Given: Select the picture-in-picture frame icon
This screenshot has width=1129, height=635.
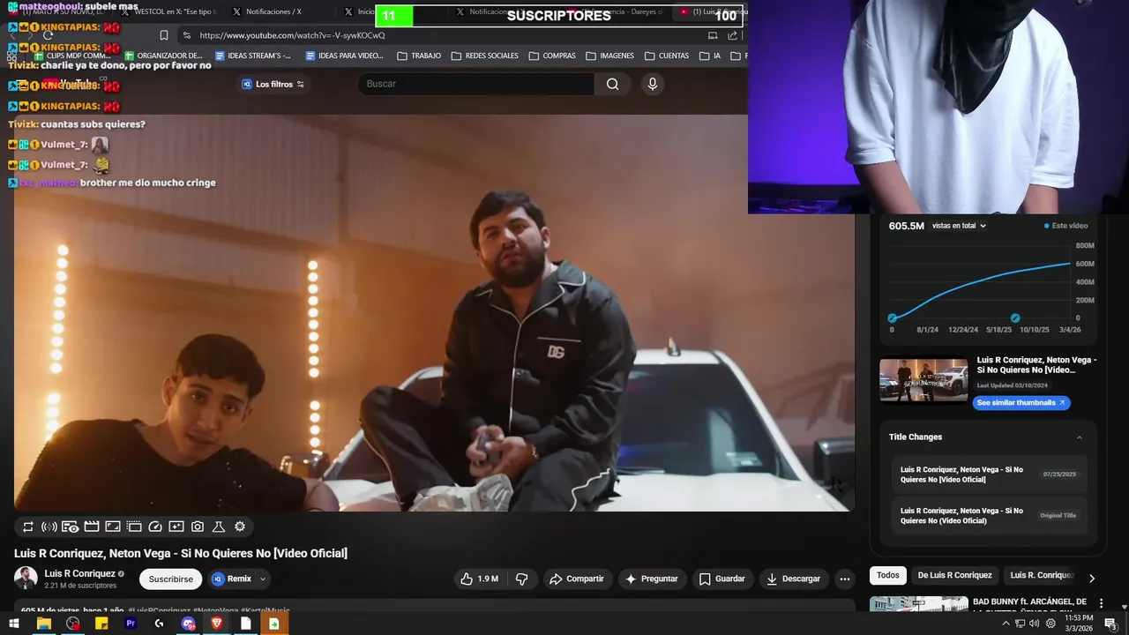Looking at the screenshot, I should tap(113, 527).
